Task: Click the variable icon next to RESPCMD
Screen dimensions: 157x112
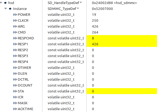Action: click(x=15, y=38)
